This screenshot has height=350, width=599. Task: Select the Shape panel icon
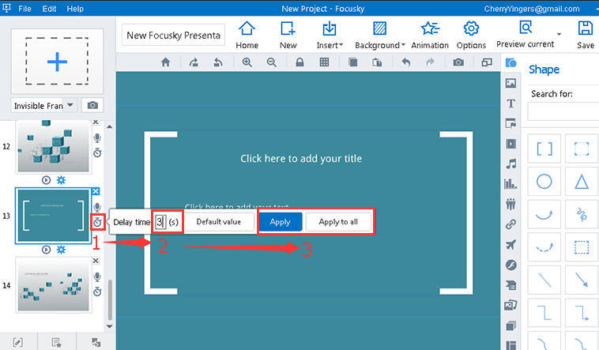pyautogui.click(x=510, y=63)
